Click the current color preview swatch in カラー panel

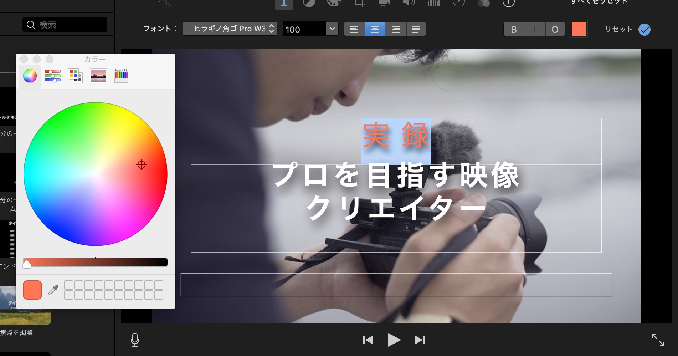(32, 290)
